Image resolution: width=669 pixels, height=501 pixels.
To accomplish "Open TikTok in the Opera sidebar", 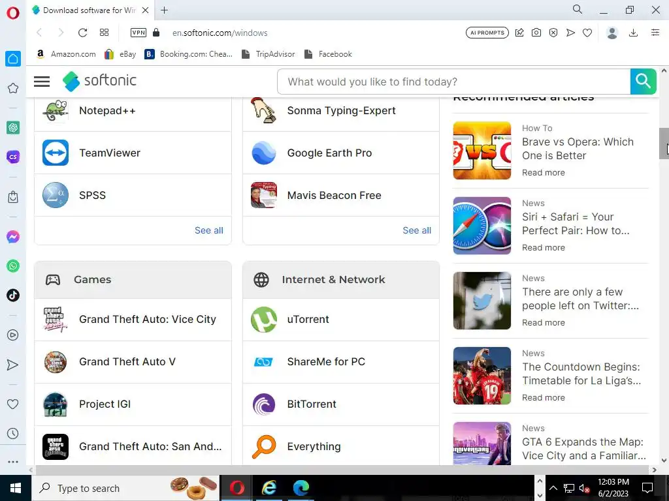I will [x=13, y=295].
